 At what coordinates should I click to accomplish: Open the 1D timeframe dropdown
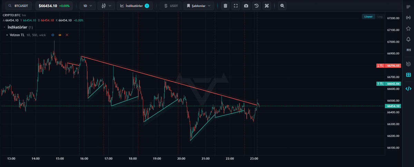88,6
